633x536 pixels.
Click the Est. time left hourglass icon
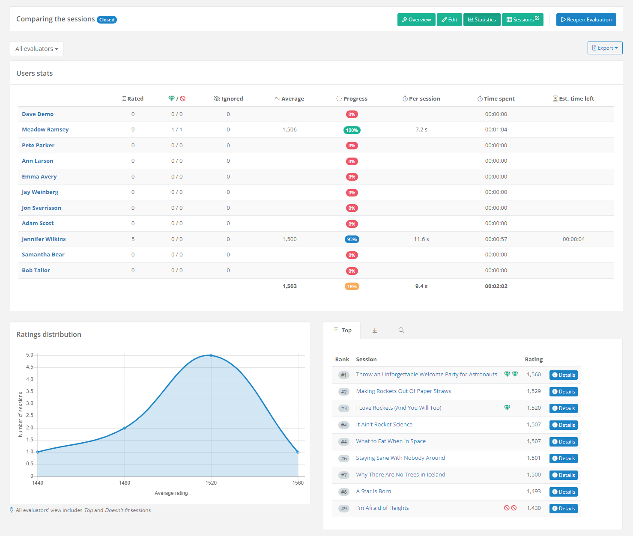pos(555,98)
